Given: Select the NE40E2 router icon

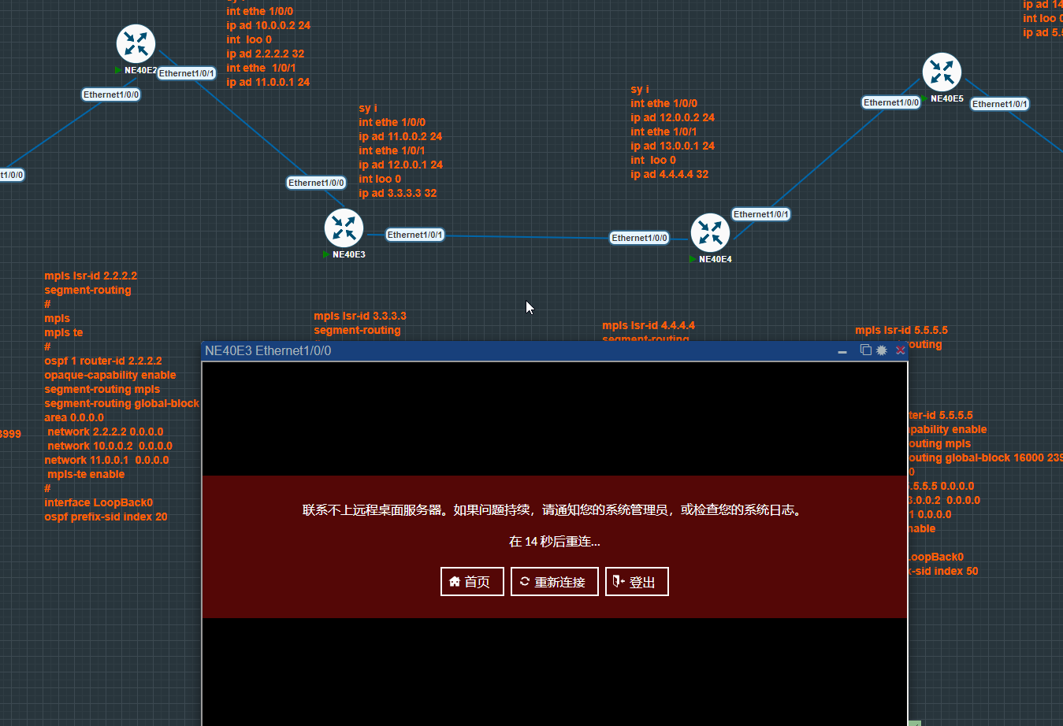Looking at the screenshot, I should [136, 44].
